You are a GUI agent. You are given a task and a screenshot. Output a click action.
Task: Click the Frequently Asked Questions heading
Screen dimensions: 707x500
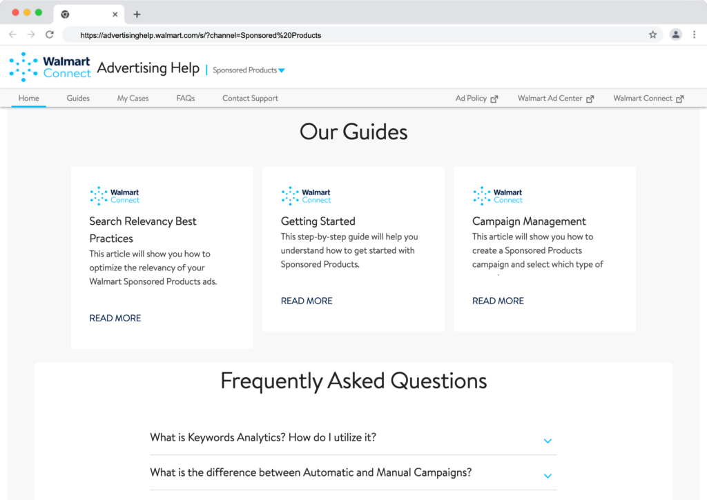pos(353,381)
